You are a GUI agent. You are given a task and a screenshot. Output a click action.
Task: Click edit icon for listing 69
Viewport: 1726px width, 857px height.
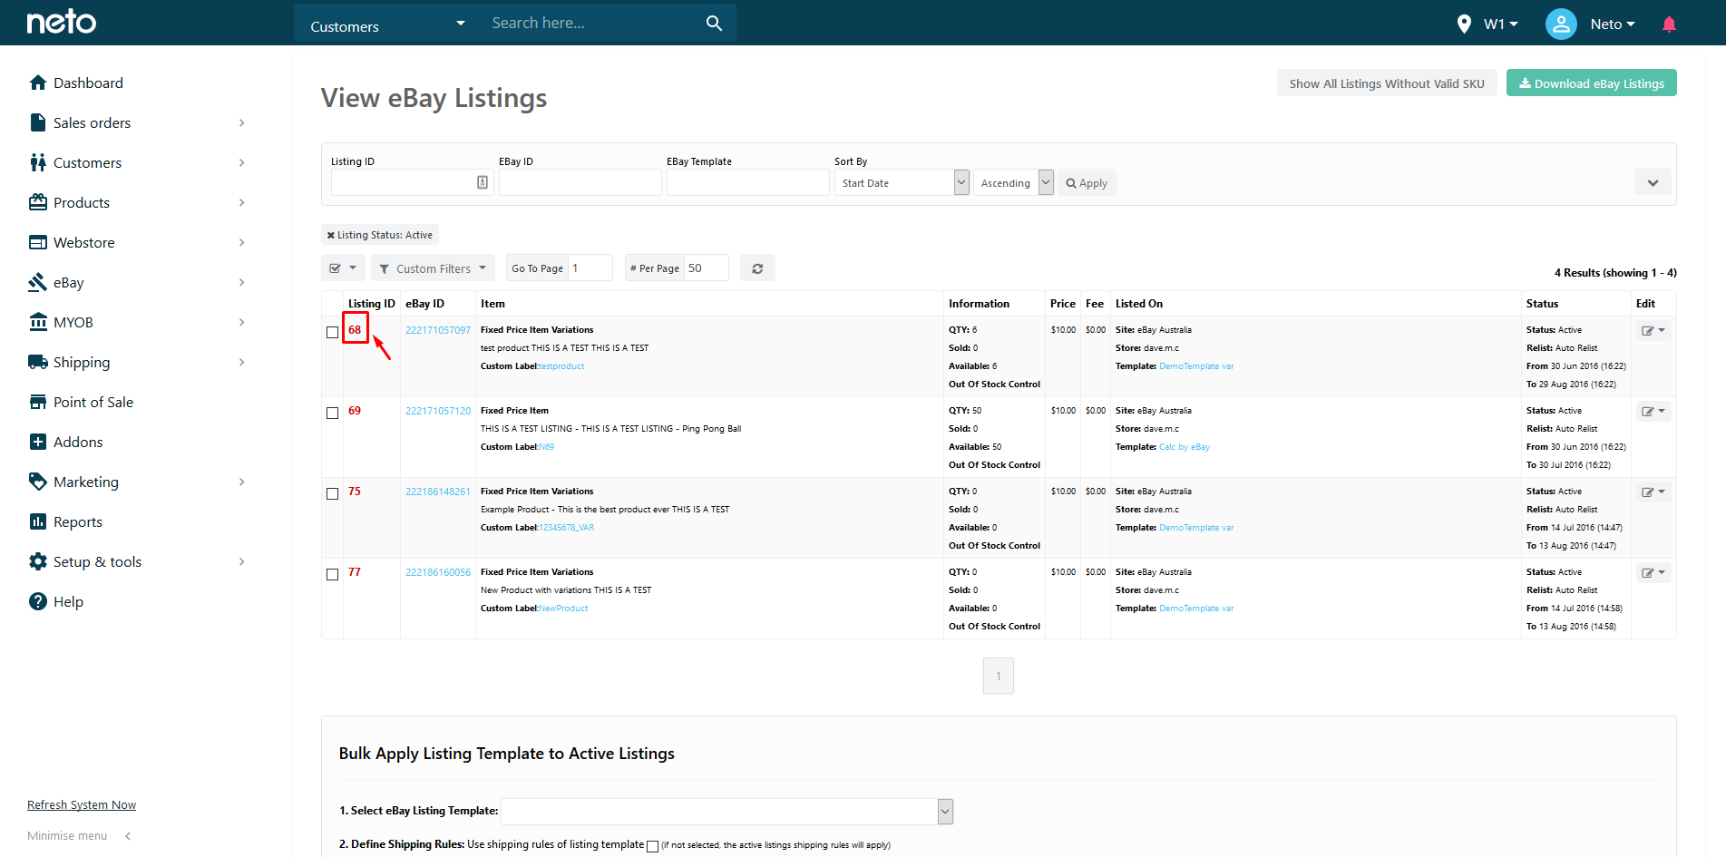click(x=1653, y=411)
